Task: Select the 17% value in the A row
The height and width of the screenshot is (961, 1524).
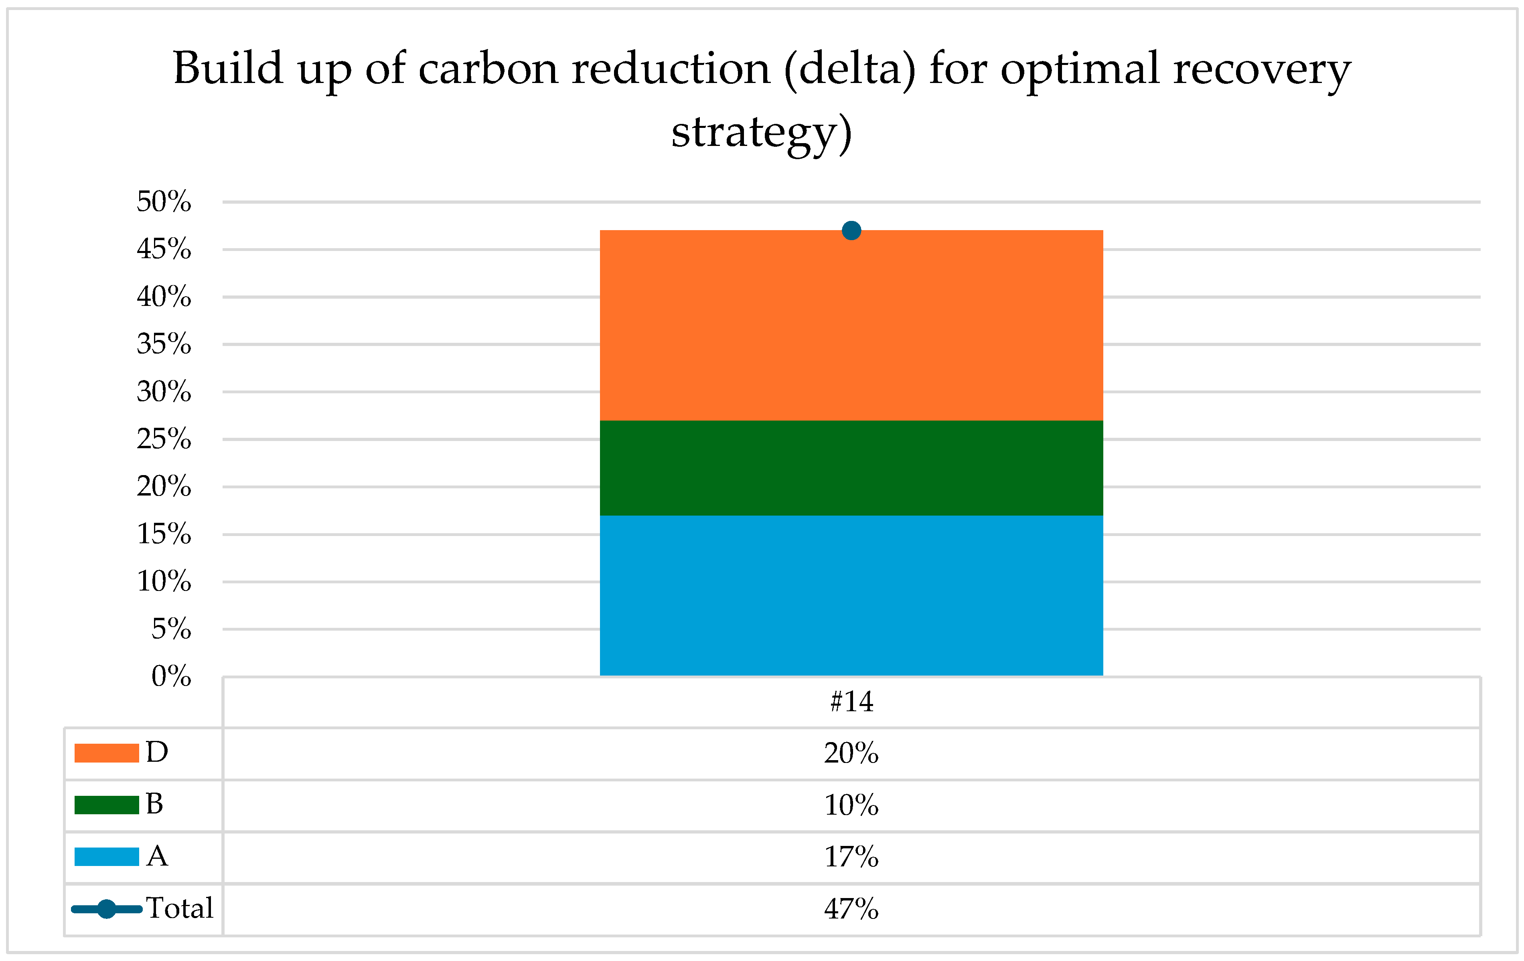Action: coord(851,857)
